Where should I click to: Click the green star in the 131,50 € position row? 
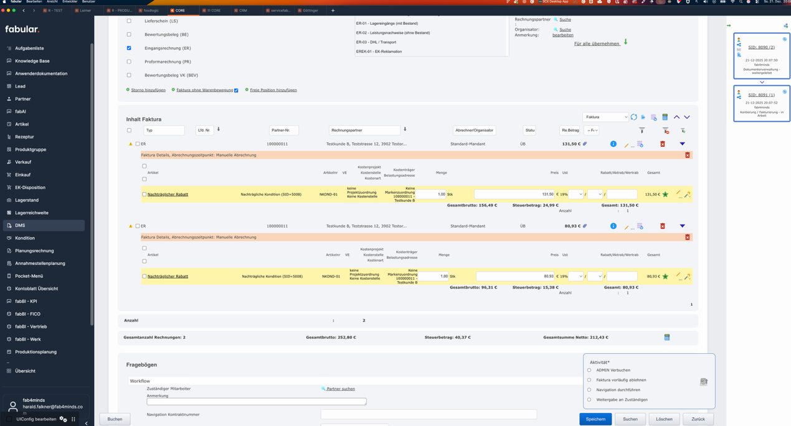point(665,195)
